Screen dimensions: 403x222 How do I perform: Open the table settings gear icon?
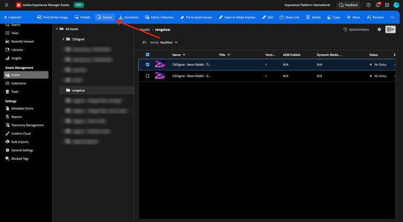379,29
